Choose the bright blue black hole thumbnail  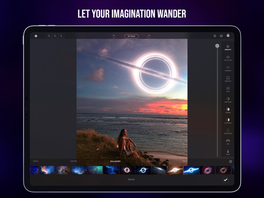[x=191, y=170]
